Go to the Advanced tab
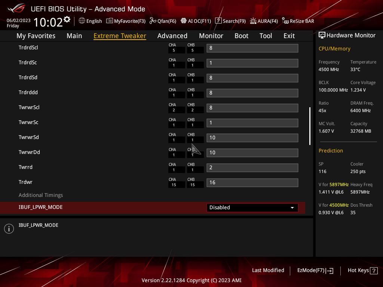The image size is (383, 287). (172, 36)
